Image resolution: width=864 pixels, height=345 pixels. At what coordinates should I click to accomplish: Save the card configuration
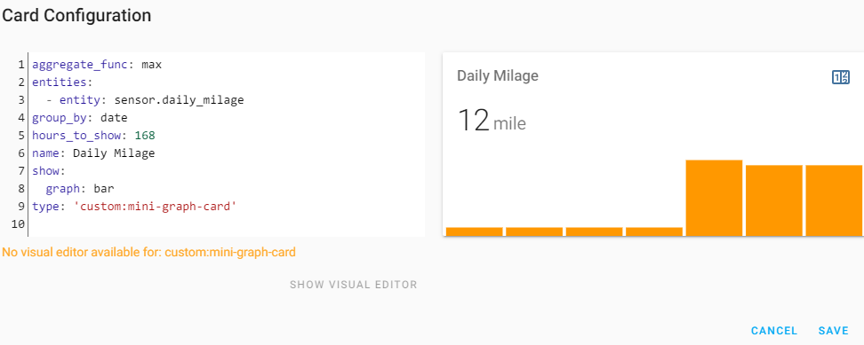click(833, 331)
